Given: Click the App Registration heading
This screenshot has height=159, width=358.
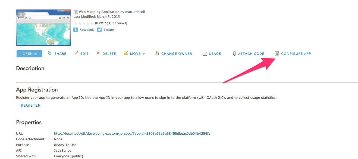Looking at the screenshot, I should point(37,90).
